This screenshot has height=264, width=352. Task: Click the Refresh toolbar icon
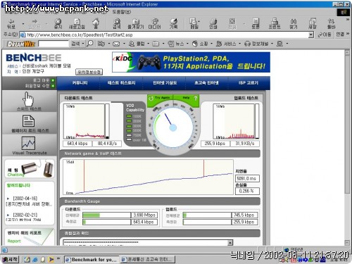pos(77,24)
